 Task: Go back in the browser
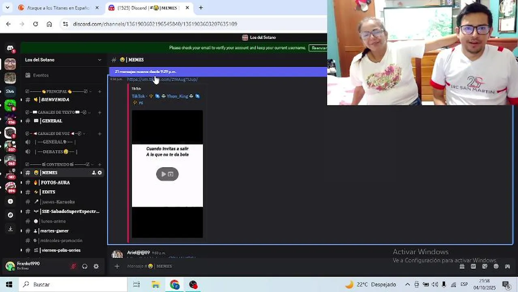(8, 24)
